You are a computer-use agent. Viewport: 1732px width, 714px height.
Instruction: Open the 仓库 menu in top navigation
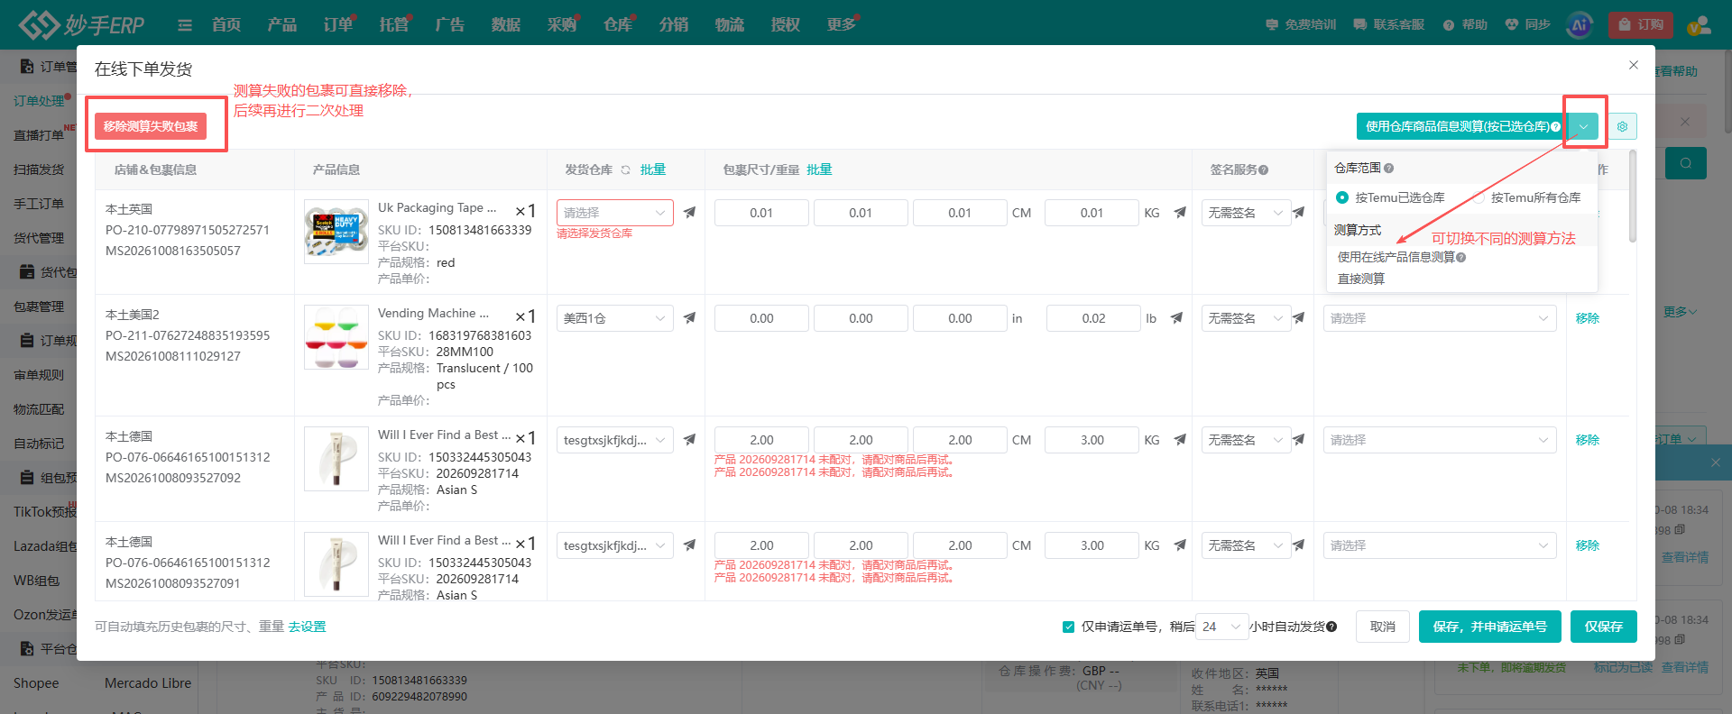pos(617,24)
